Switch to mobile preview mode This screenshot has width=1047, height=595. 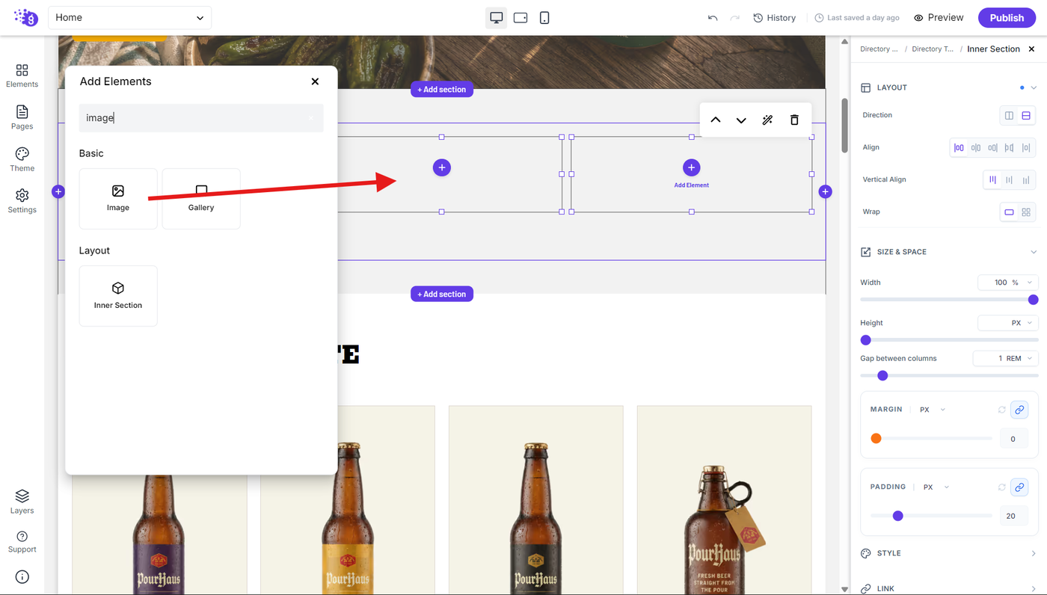(x=544, y=17)
